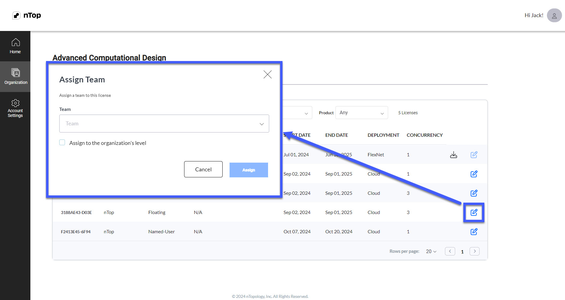
Task: Go to Home in the sidebar
Action: click(15, 46)
